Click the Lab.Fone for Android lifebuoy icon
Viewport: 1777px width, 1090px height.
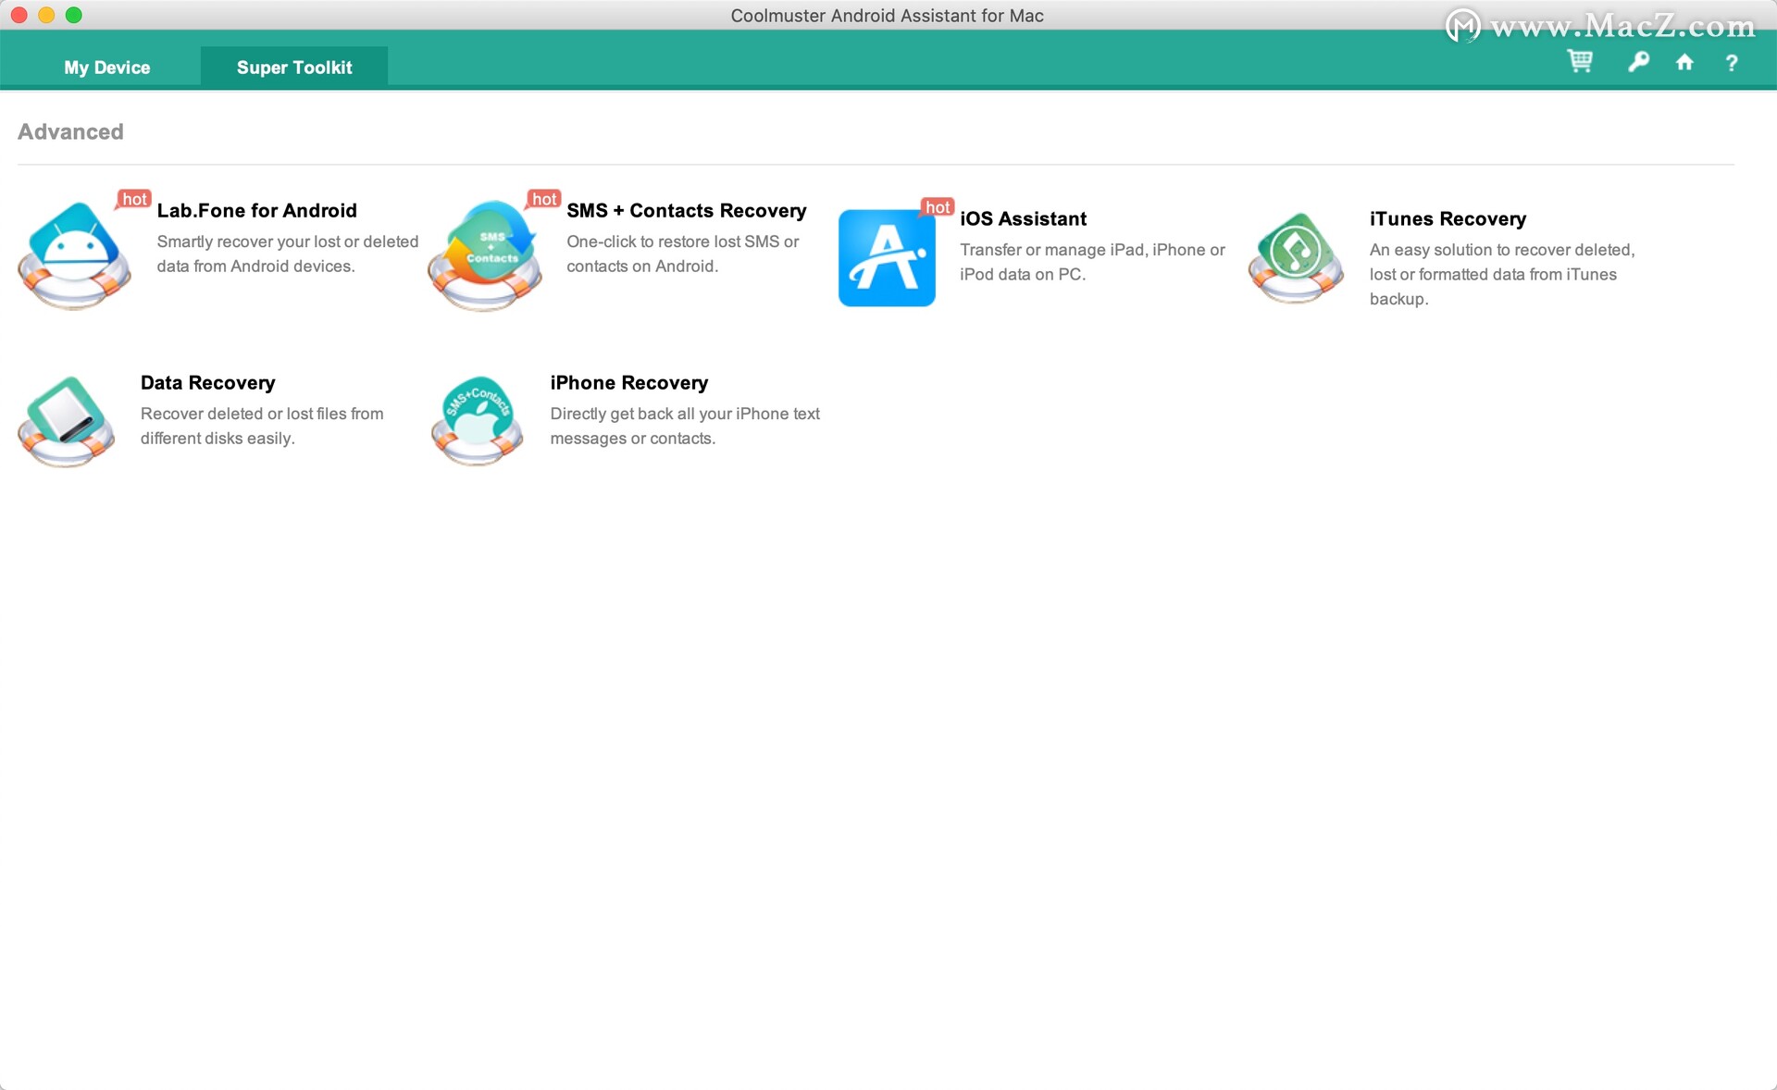75,256
